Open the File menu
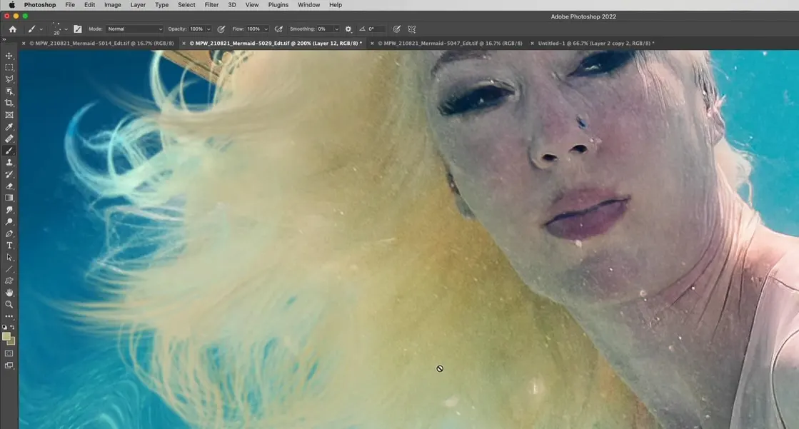799x429 pixels. click(70, 5)
